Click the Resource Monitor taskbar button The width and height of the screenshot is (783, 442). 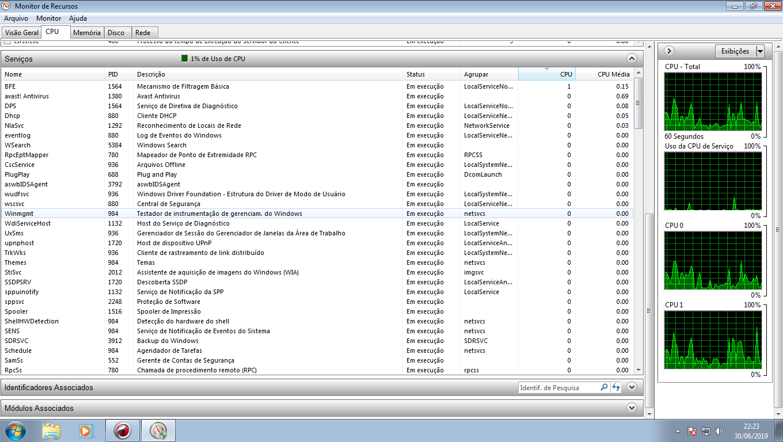pos(158,430)
